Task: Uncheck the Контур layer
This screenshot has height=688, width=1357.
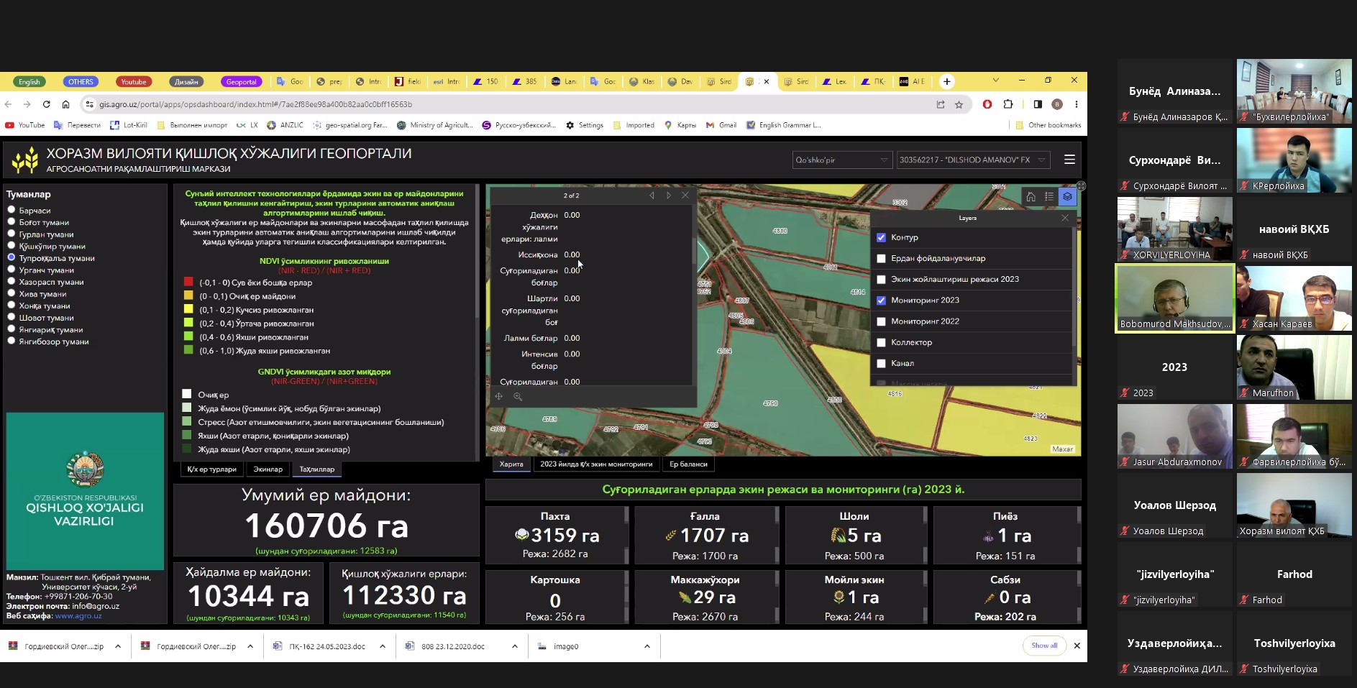Action: 881,237
